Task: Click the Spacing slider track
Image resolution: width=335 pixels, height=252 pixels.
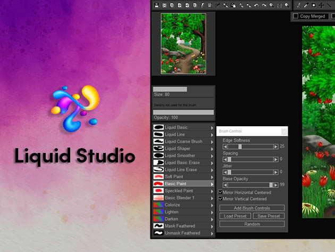Action: 250,159
